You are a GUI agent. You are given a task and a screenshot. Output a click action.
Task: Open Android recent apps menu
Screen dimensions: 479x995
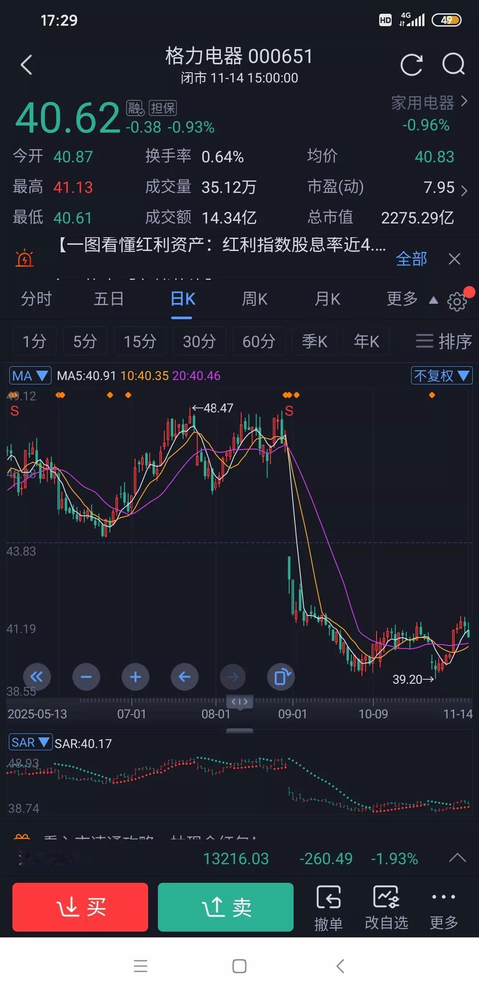click(x=141, y=966)
